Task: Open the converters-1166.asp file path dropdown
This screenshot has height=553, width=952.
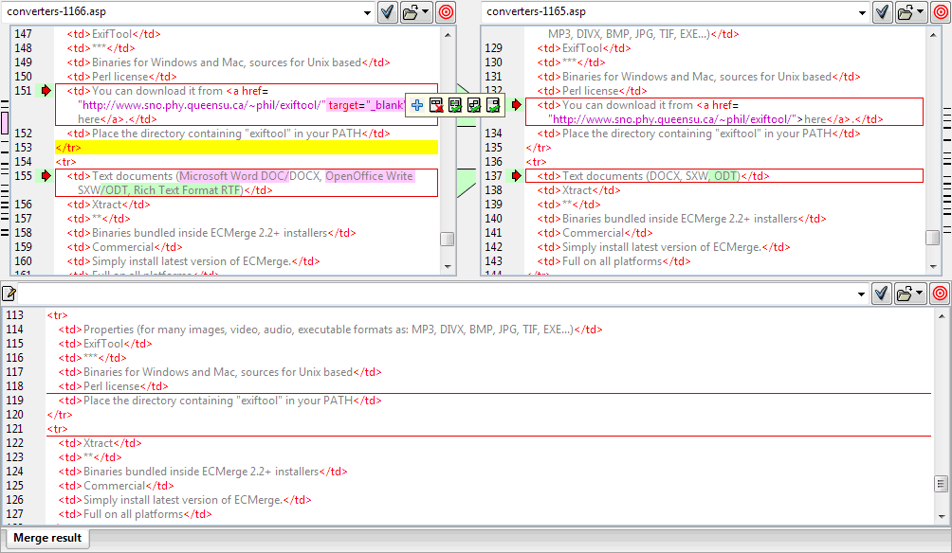Action: tap(367, 12)
